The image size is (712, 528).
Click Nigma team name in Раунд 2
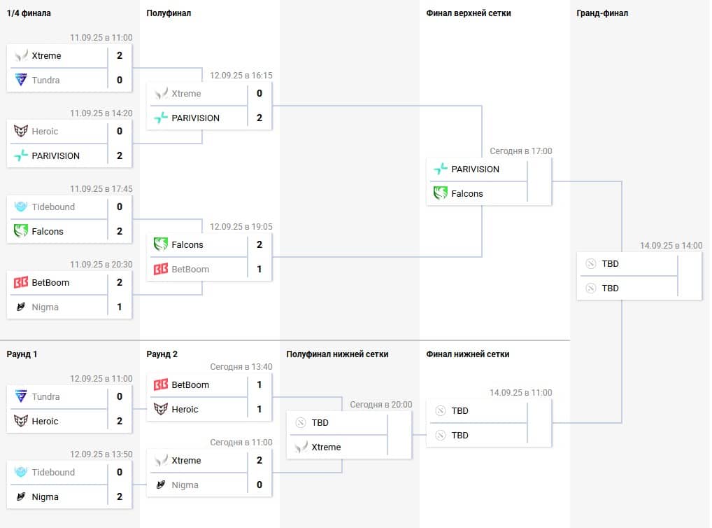[x=185, y=485]
